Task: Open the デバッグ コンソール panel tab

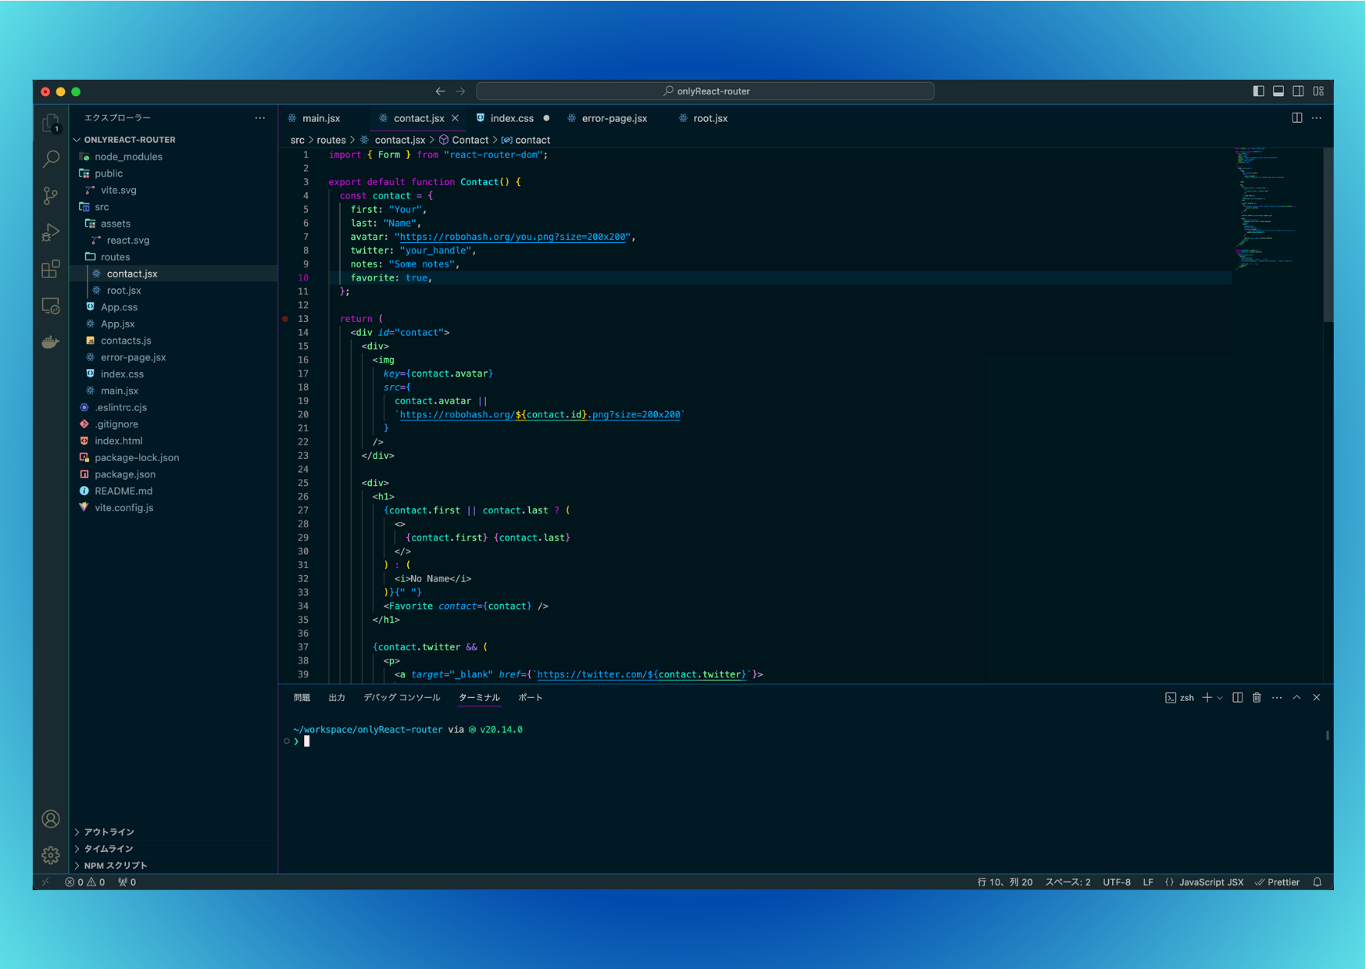Action: point(402,698)
